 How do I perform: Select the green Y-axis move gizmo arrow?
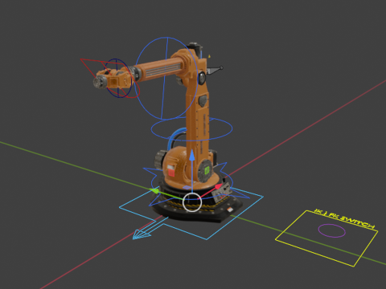click(154, 191)
